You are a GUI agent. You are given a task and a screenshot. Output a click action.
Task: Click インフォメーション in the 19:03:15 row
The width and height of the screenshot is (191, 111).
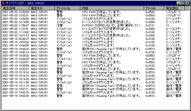64,92
